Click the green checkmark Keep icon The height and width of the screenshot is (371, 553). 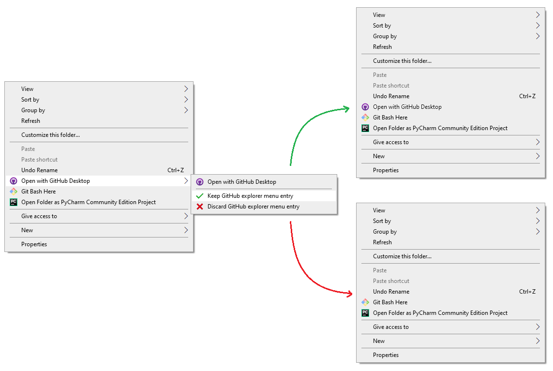click(200, 196)
